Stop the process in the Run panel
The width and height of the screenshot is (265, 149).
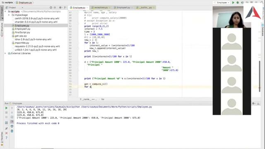click(7, 113)
